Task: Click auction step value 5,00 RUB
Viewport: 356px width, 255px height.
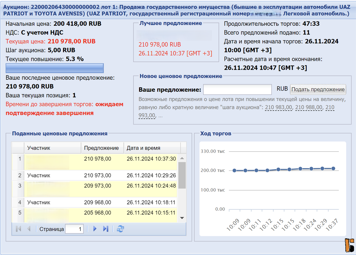Action: pyautogui.click(x=61, y=50)
